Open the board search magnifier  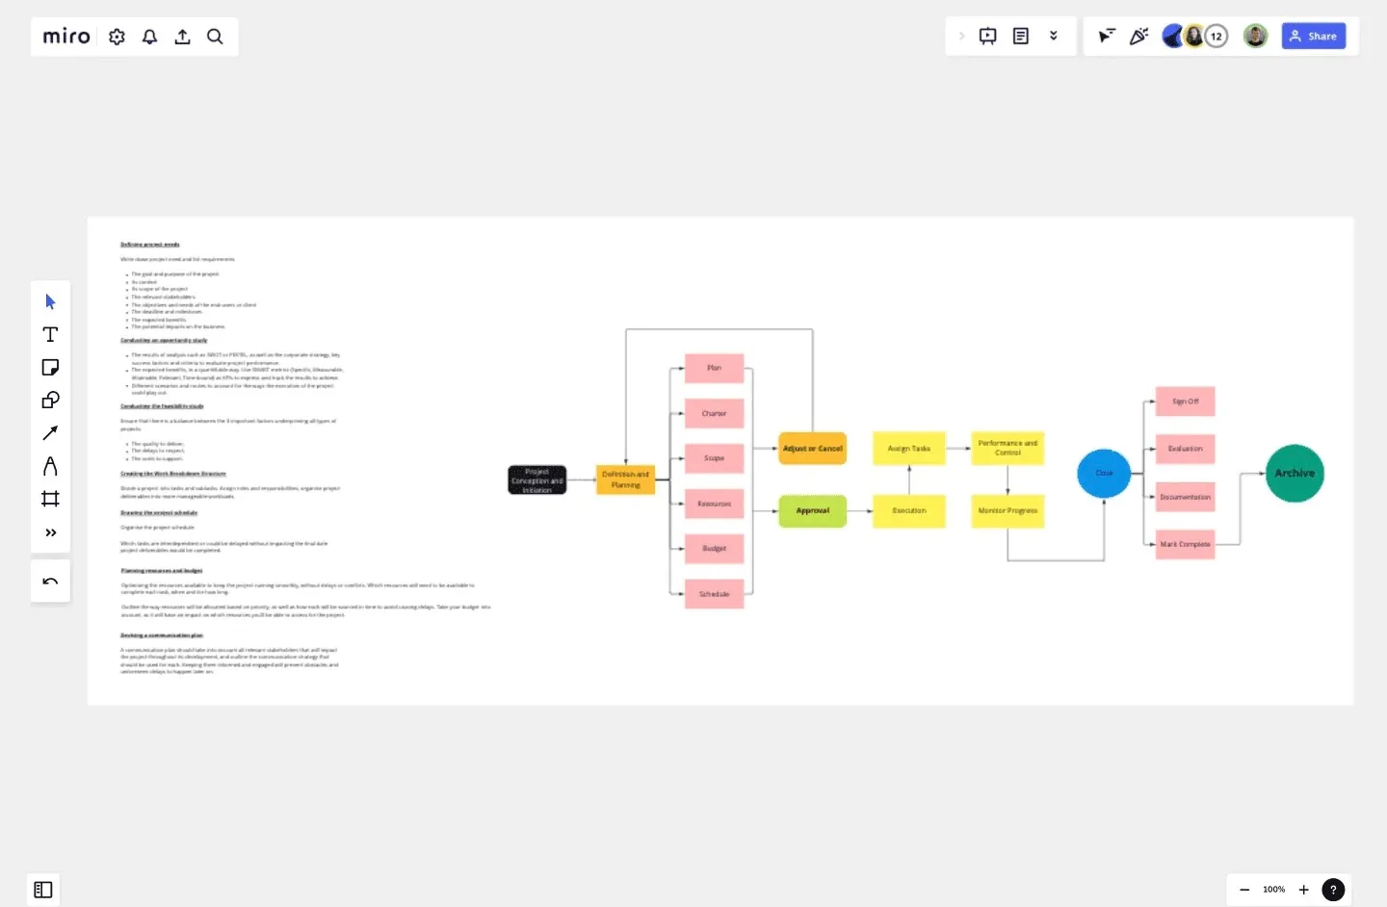(x=215, y=37)
